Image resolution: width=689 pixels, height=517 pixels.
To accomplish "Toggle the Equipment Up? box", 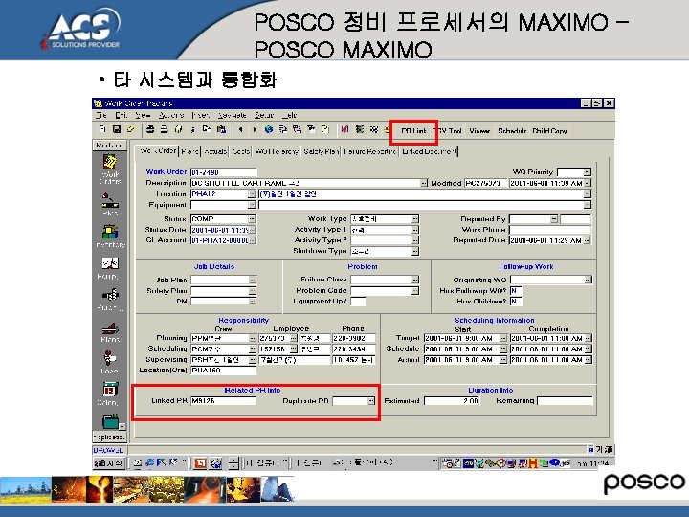I will [x=358, y=302].
